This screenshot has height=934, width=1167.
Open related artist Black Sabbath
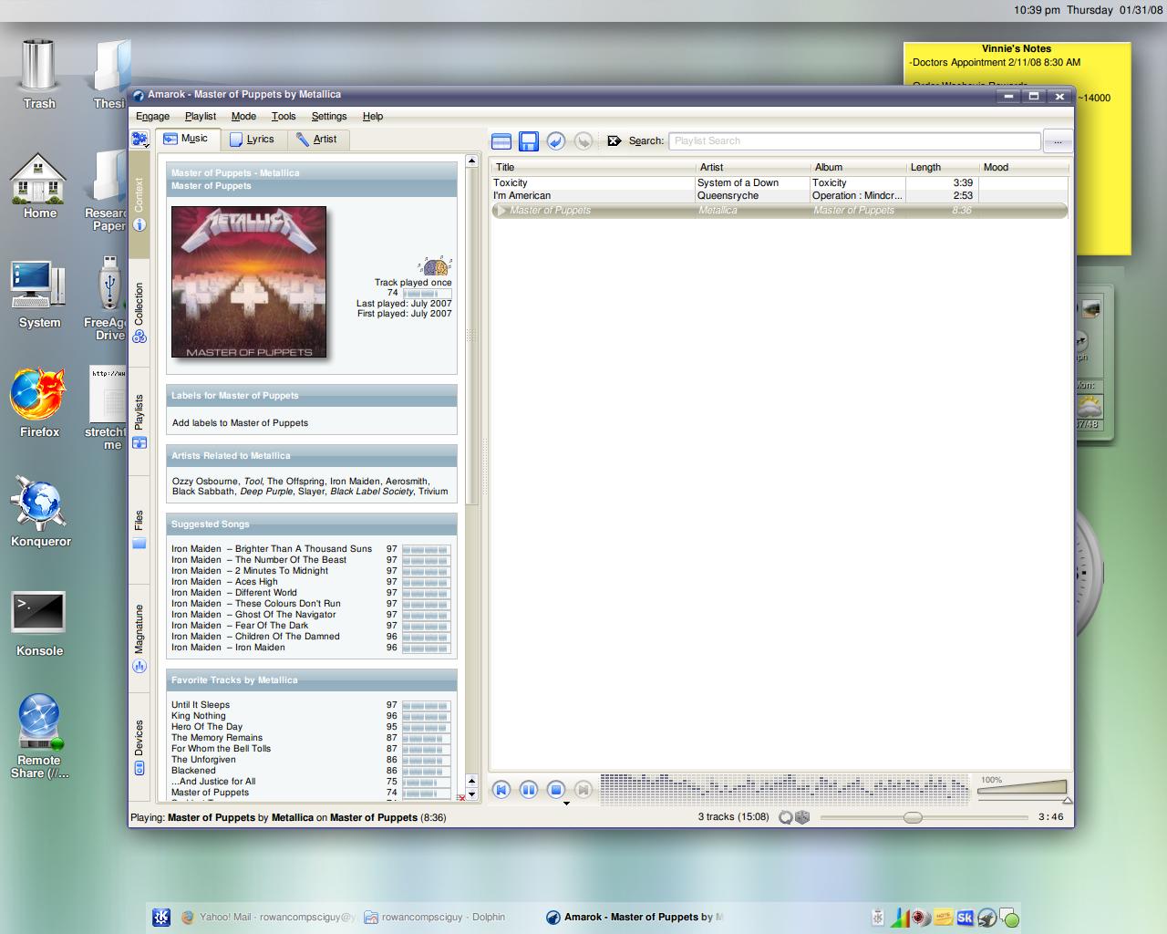203,492
